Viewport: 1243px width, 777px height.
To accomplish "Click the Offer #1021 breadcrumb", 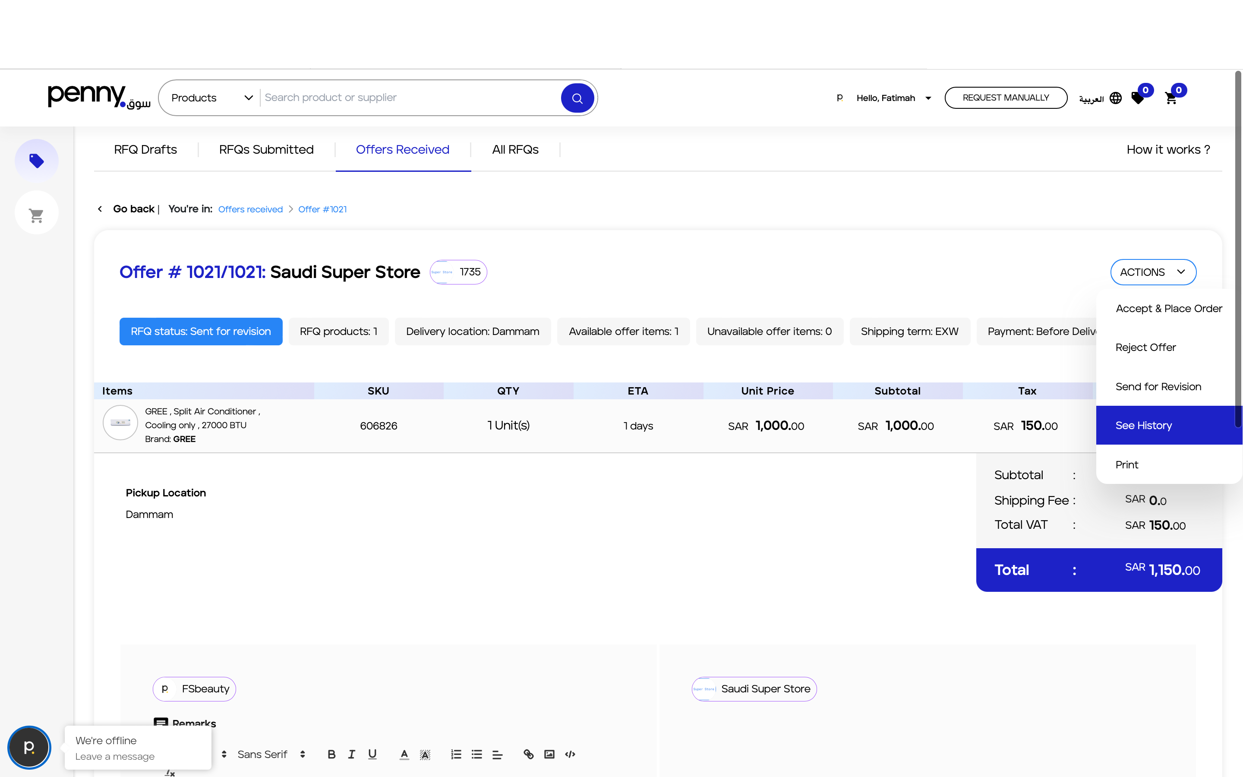I will (322, 209).
